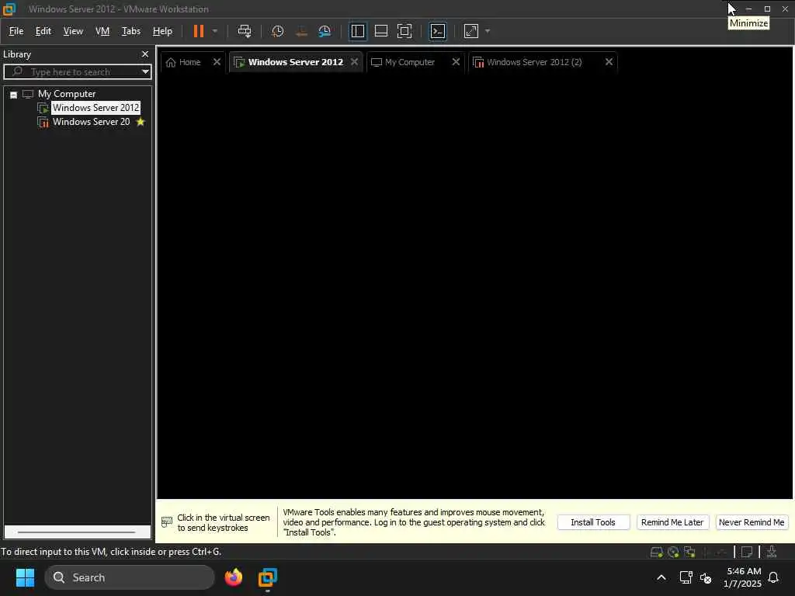Click the hard disk status bar icon
This screenshot has width=795, height=596.
click(657, 552)
